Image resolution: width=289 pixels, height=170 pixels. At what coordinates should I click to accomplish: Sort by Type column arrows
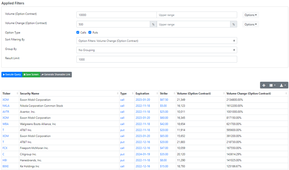pyautogui.click(x=133, y=93)
